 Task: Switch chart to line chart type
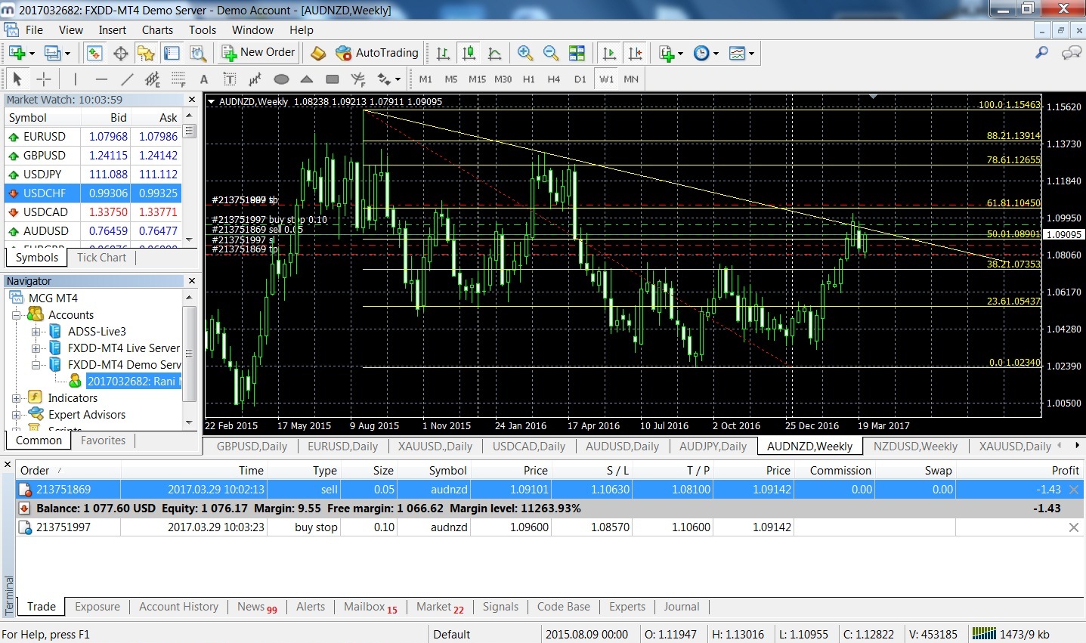click(495, 53)
